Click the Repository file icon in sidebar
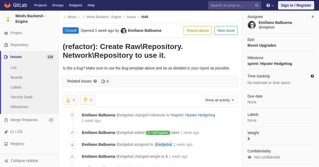The height and width of the screenshot is (167, 319). 6,45
